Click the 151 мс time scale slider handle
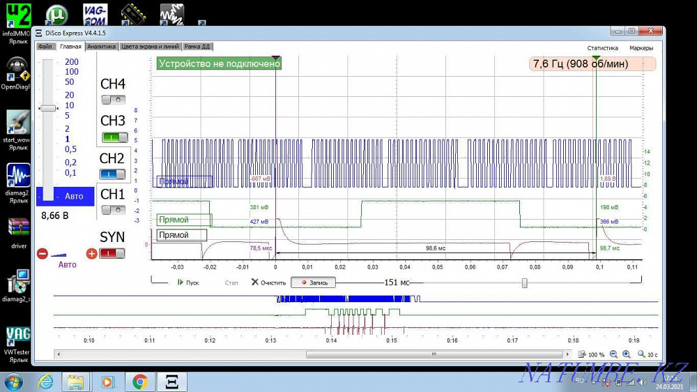 click(525, 282)
